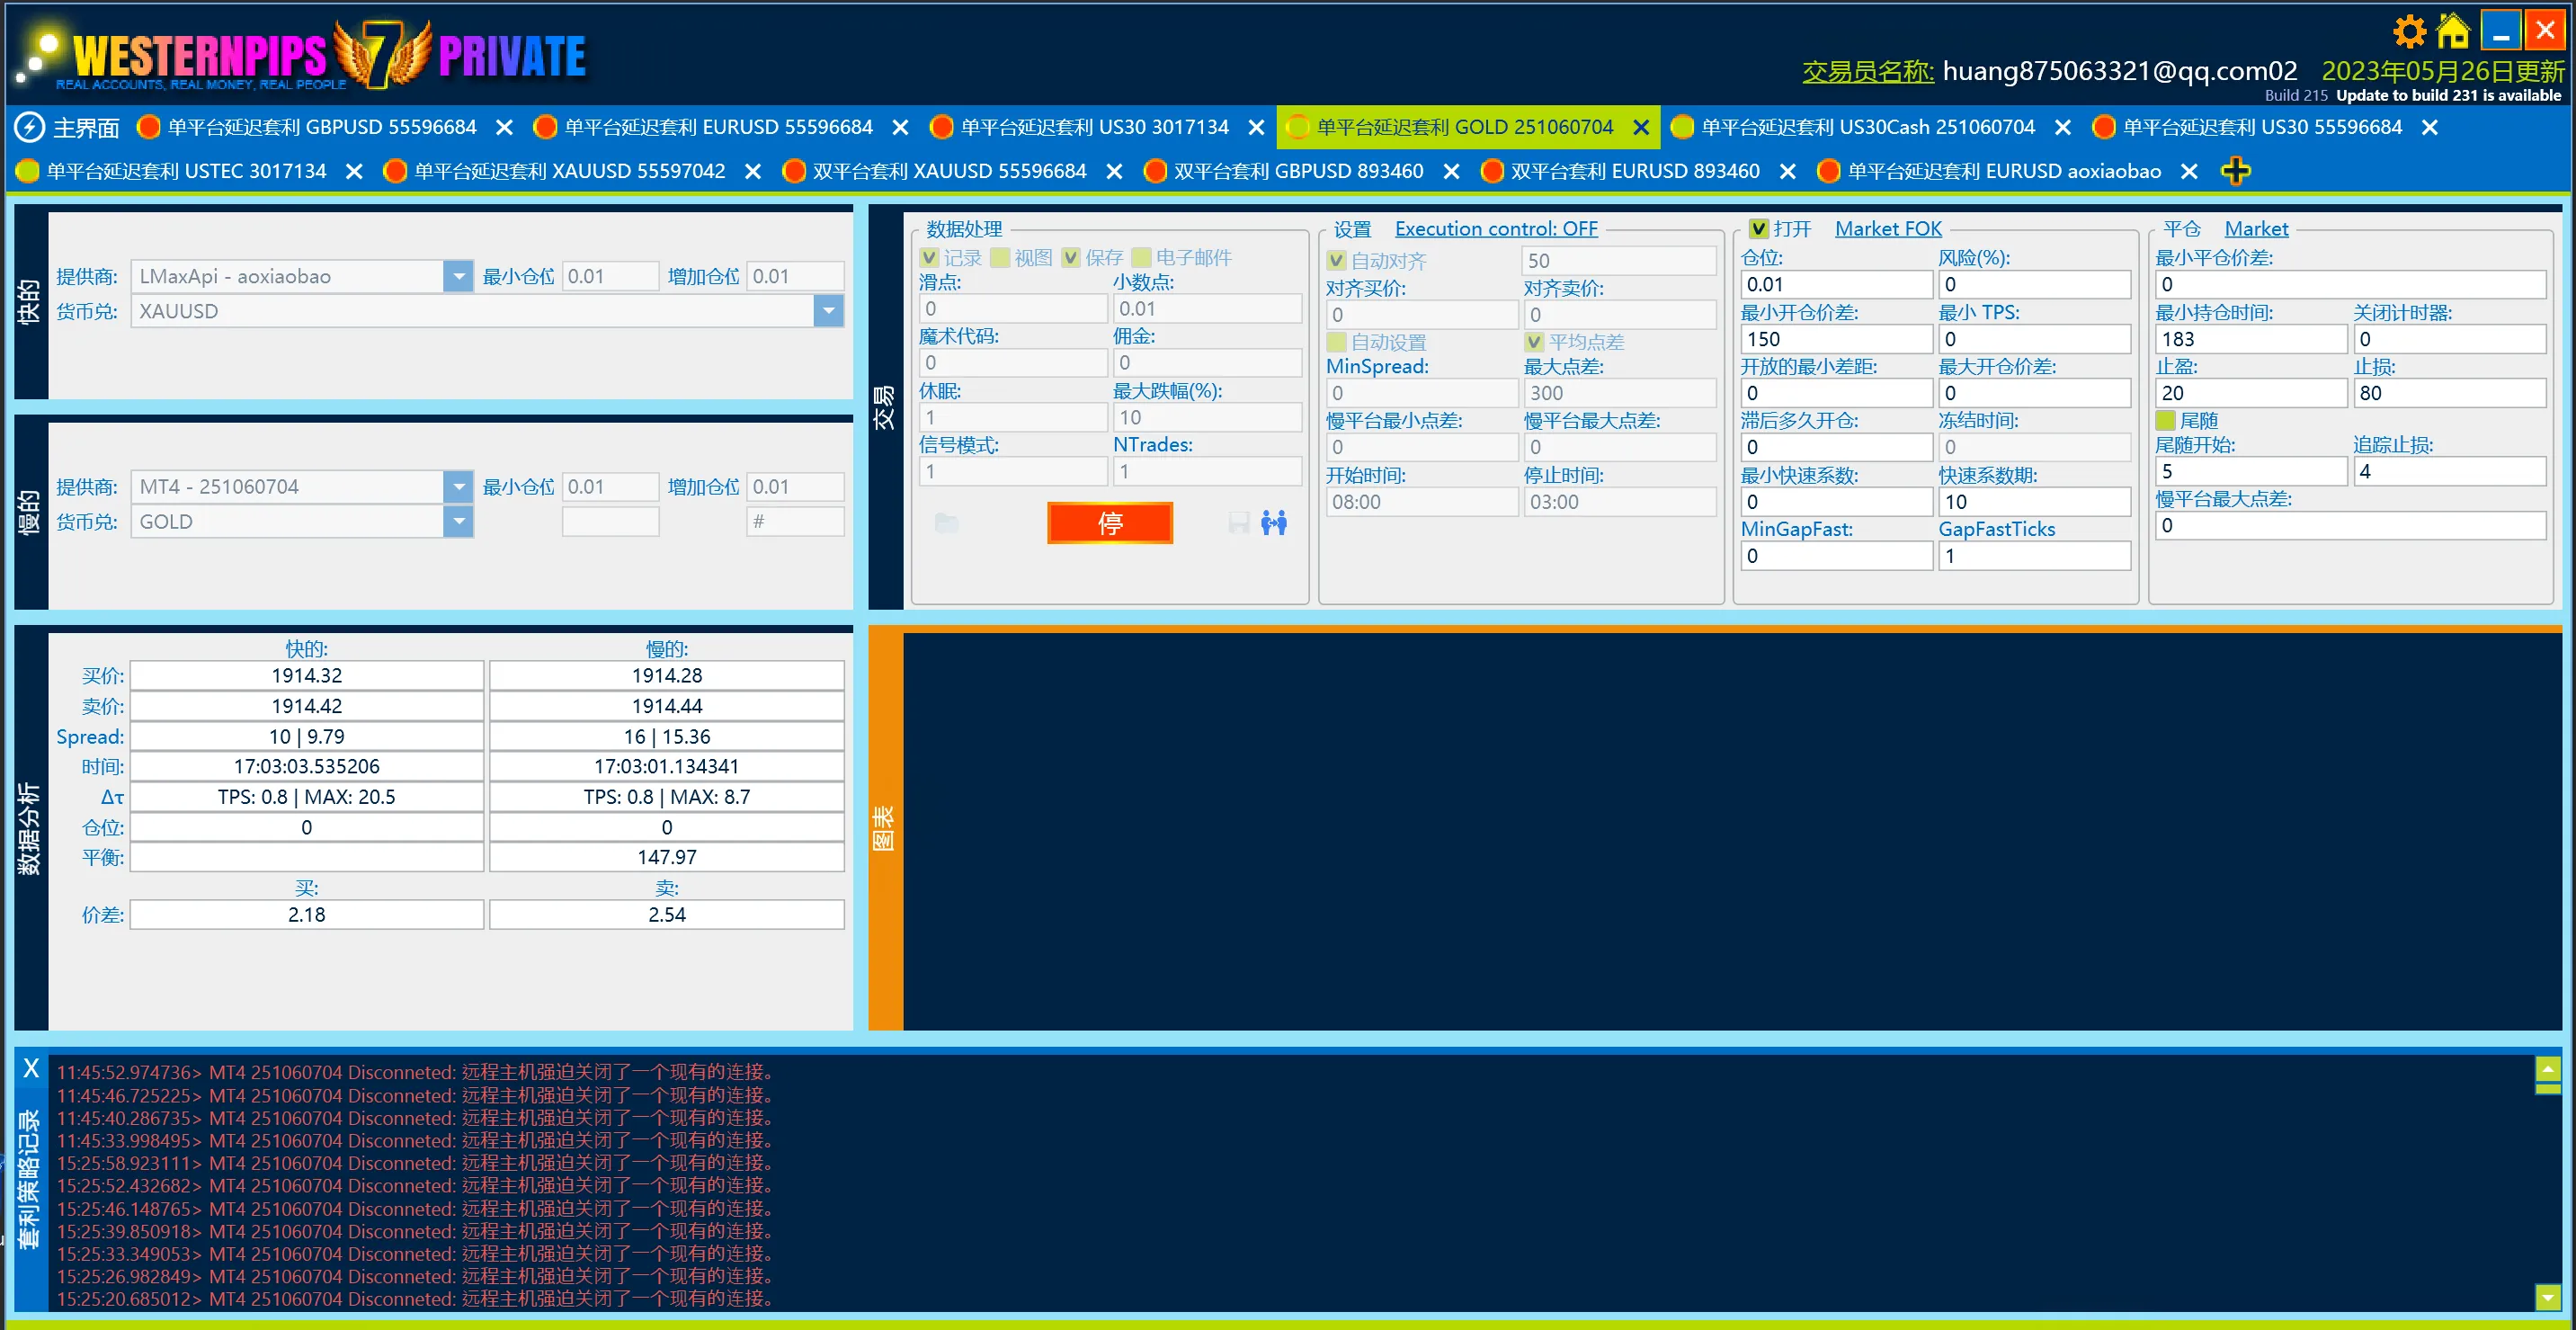Screen dimensions: 2576x1330
Task: Switch to 双平台套利 GBPUSD 893460 tab
Action: [1298, 171]
